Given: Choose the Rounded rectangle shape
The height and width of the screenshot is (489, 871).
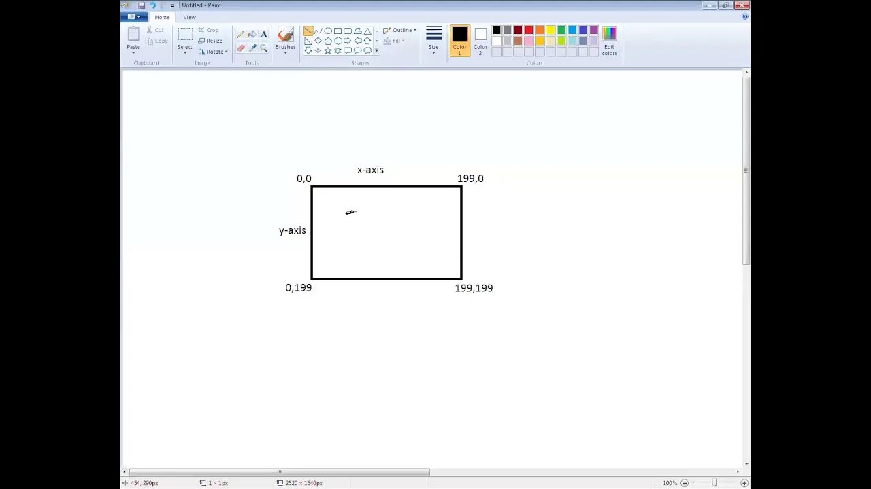Looking at the screenshot, I should (348, 31).
